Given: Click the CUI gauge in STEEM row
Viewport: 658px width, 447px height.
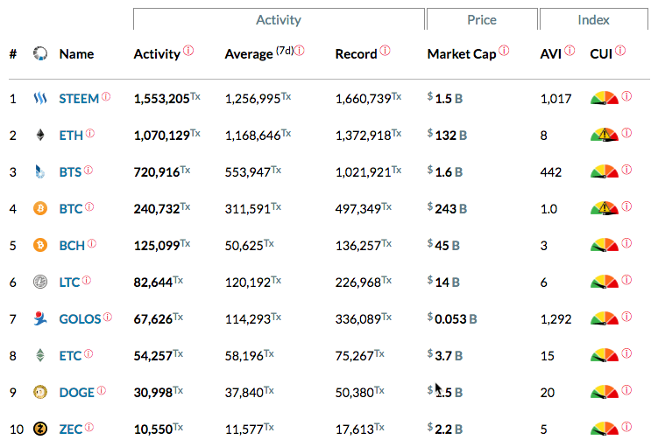Looking at the screenshot, I should 605,98.
